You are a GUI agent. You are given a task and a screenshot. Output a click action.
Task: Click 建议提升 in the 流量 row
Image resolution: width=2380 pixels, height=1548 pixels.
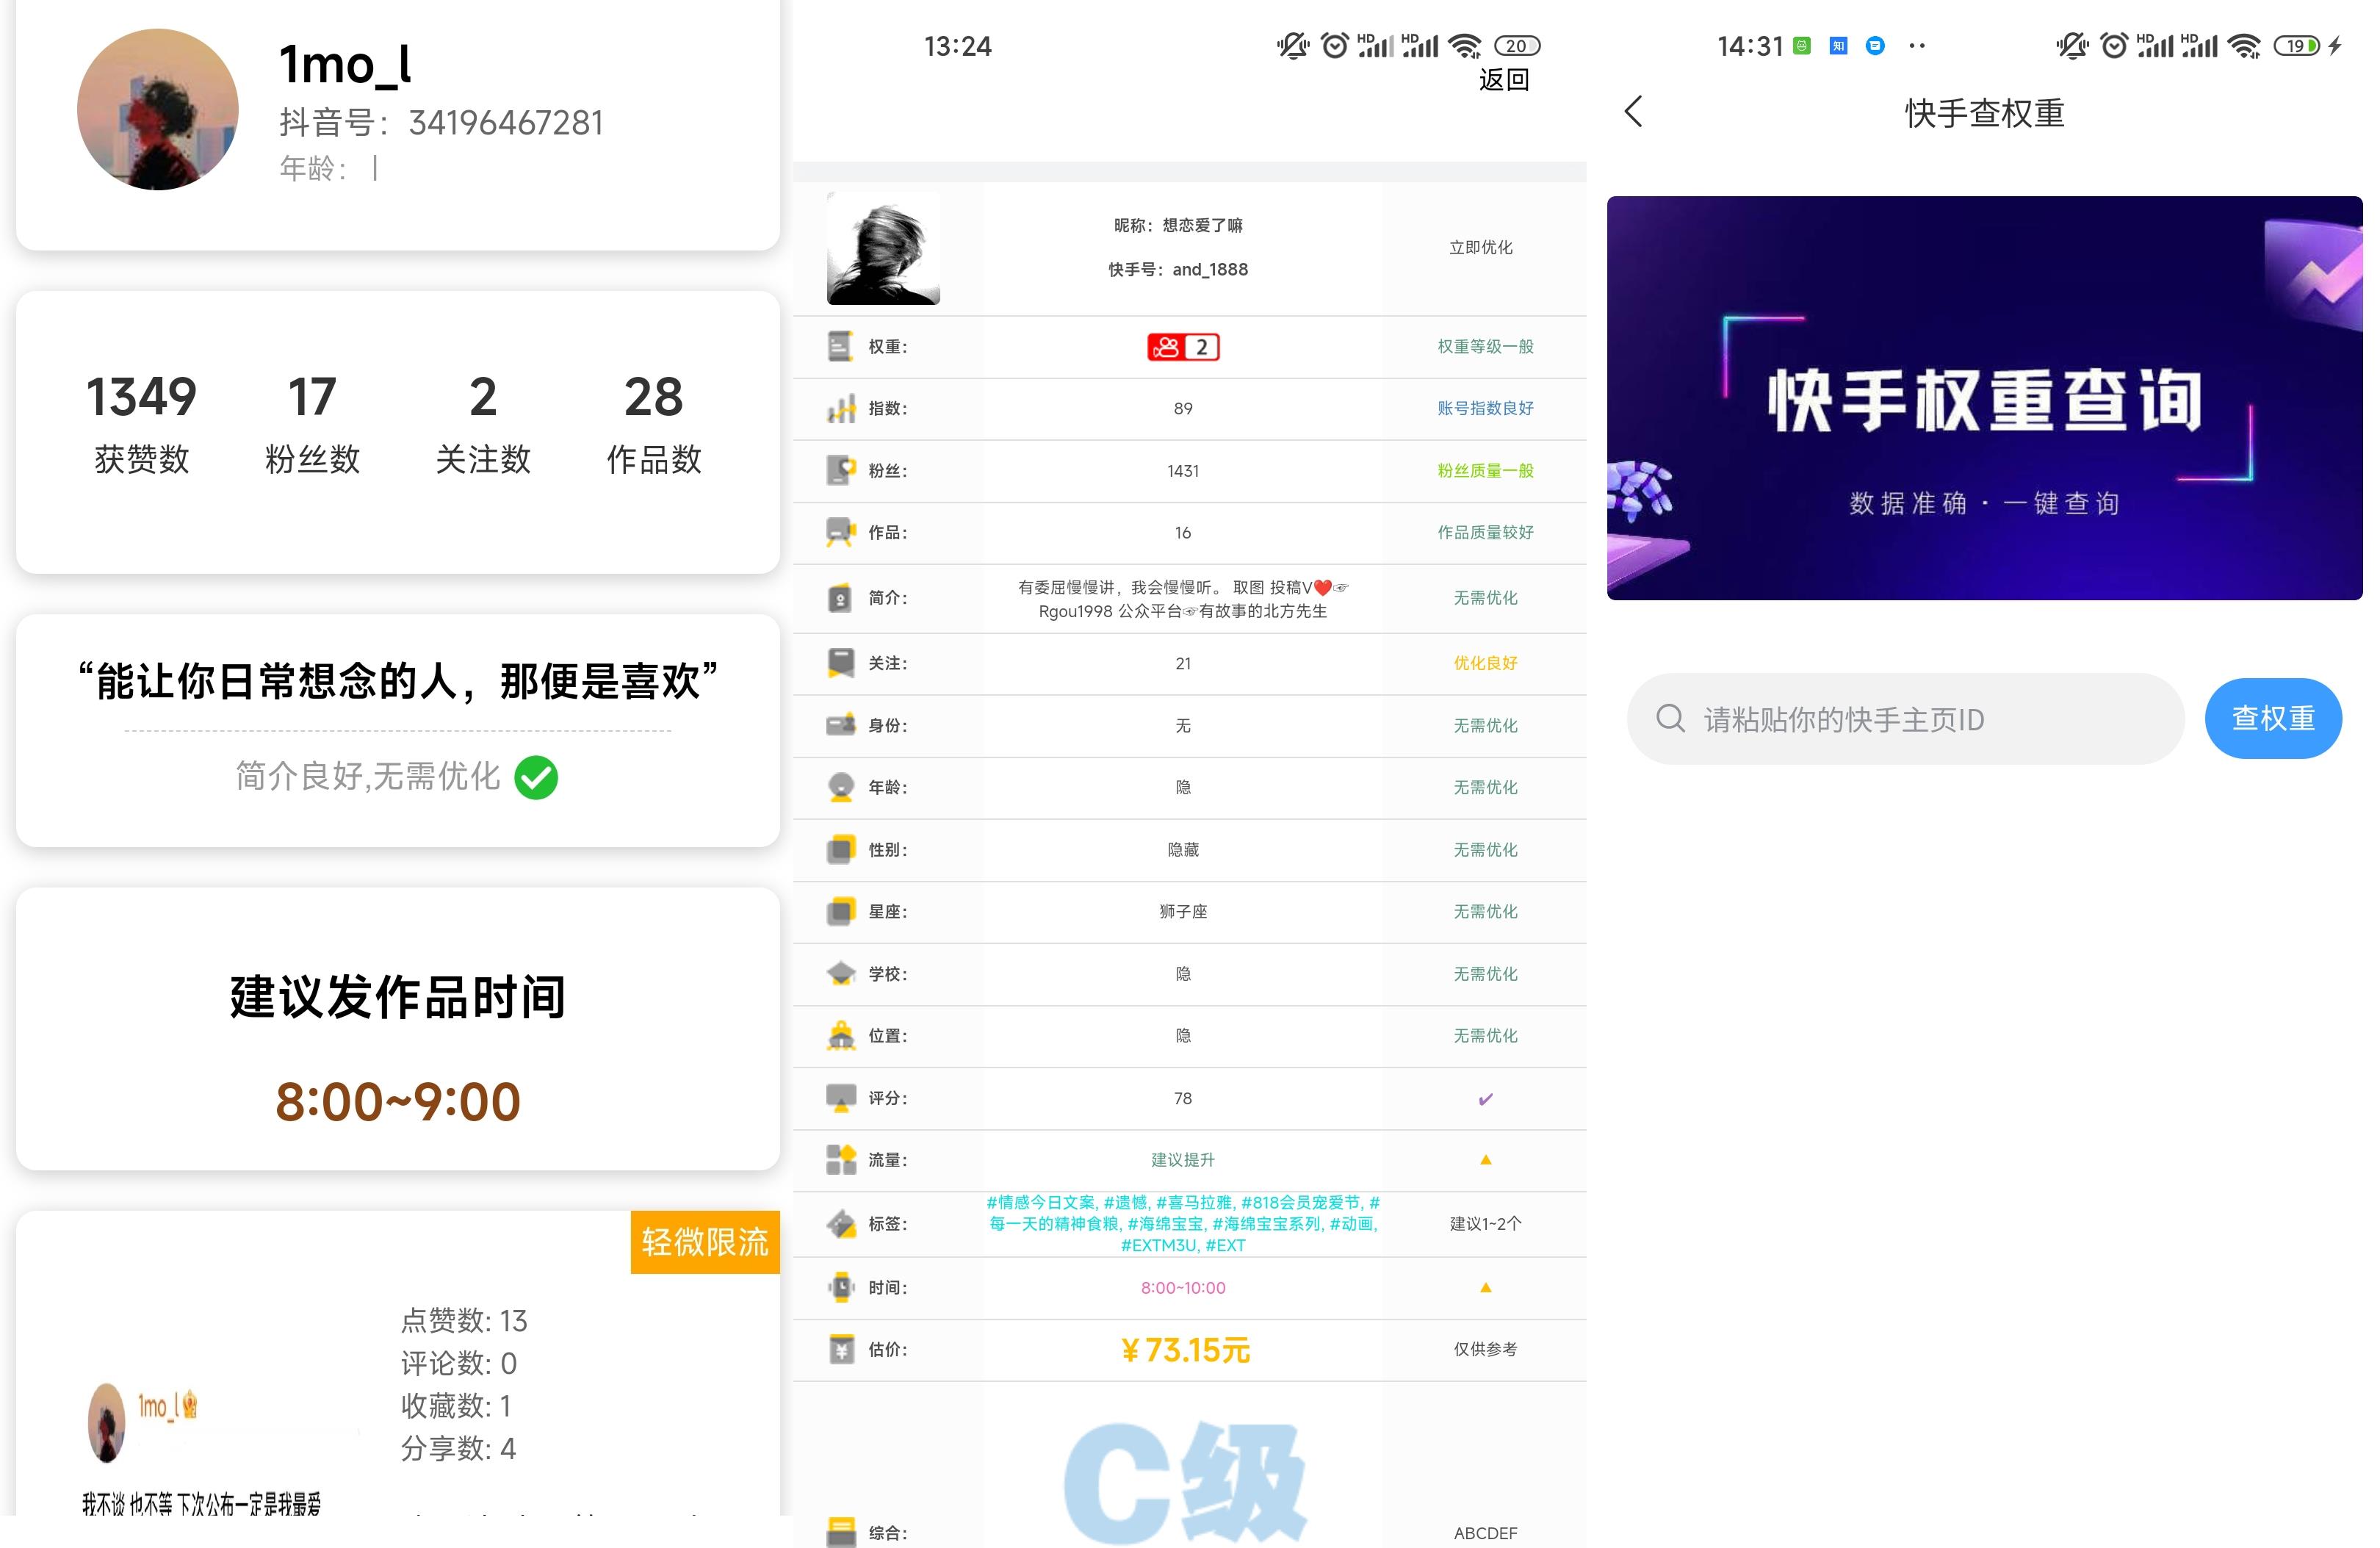[1183, 1160]
